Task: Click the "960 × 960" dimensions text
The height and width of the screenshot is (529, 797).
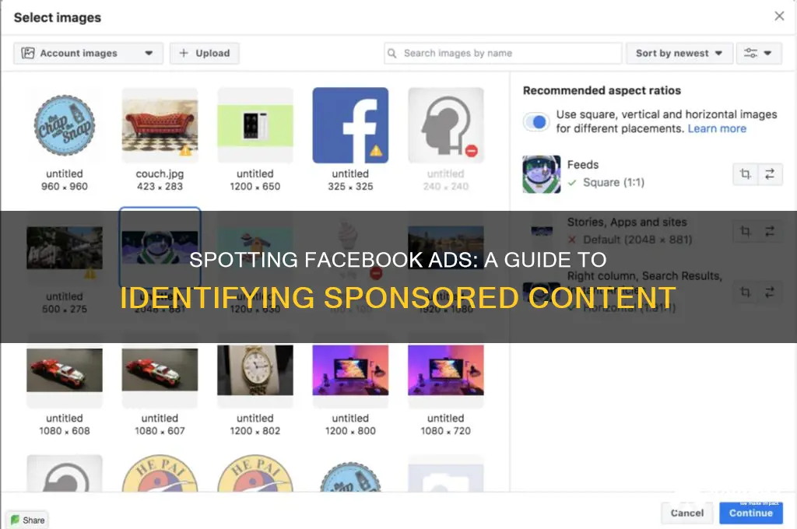Action: (x=65, y=187)
